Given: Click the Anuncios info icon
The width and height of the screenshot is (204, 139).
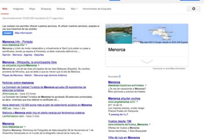Looking at the screenshot, I should pos(120,76).
